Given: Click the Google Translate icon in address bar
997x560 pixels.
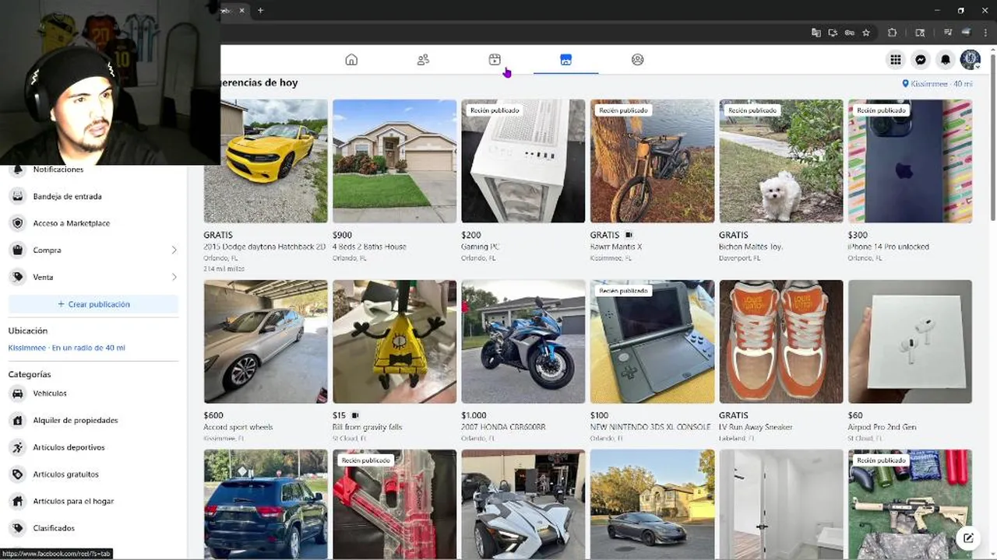Looking at the screenshot, I should [816, 33].
